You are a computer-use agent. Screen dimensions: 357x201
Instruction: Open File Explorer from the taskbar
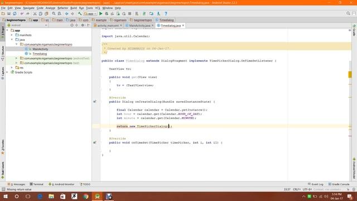pyautogui.click(x=51, y=197)
